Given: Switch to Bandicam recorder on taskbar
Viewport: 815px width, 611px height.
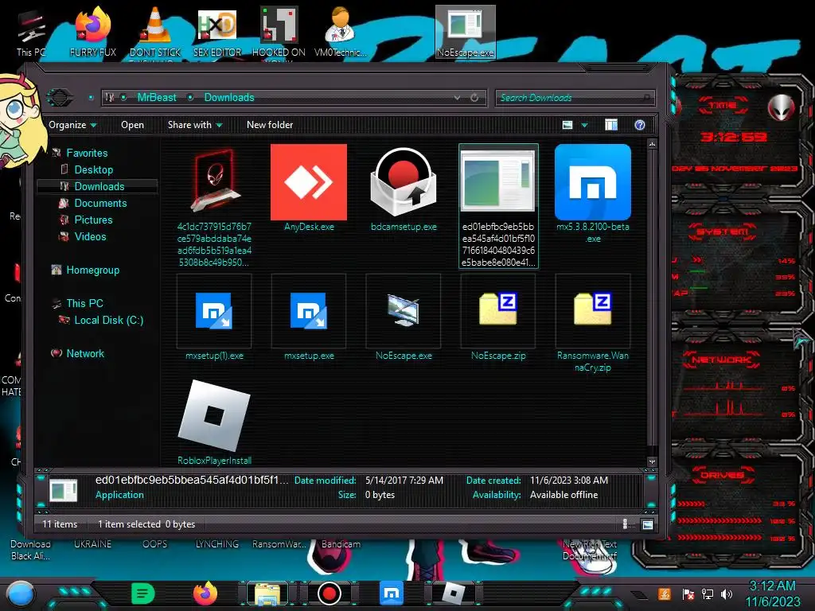Looking at the screenshot, I should (x=329, y=593).
